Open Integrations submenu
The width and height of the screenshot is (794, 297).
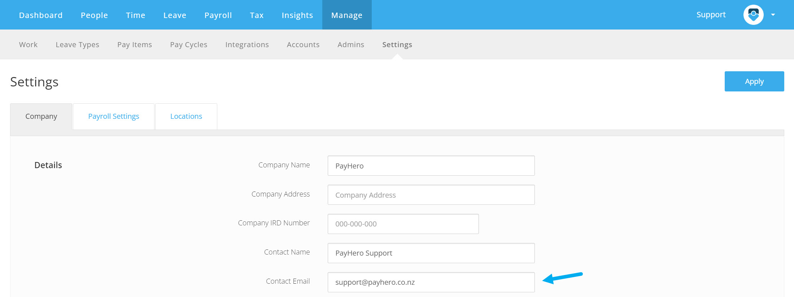point(247,45)
